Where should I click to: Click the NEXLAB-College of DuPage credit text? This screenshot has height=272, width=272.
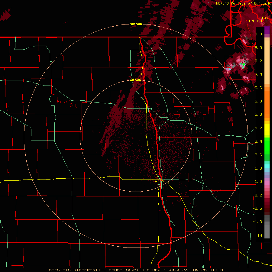point(242,3)
